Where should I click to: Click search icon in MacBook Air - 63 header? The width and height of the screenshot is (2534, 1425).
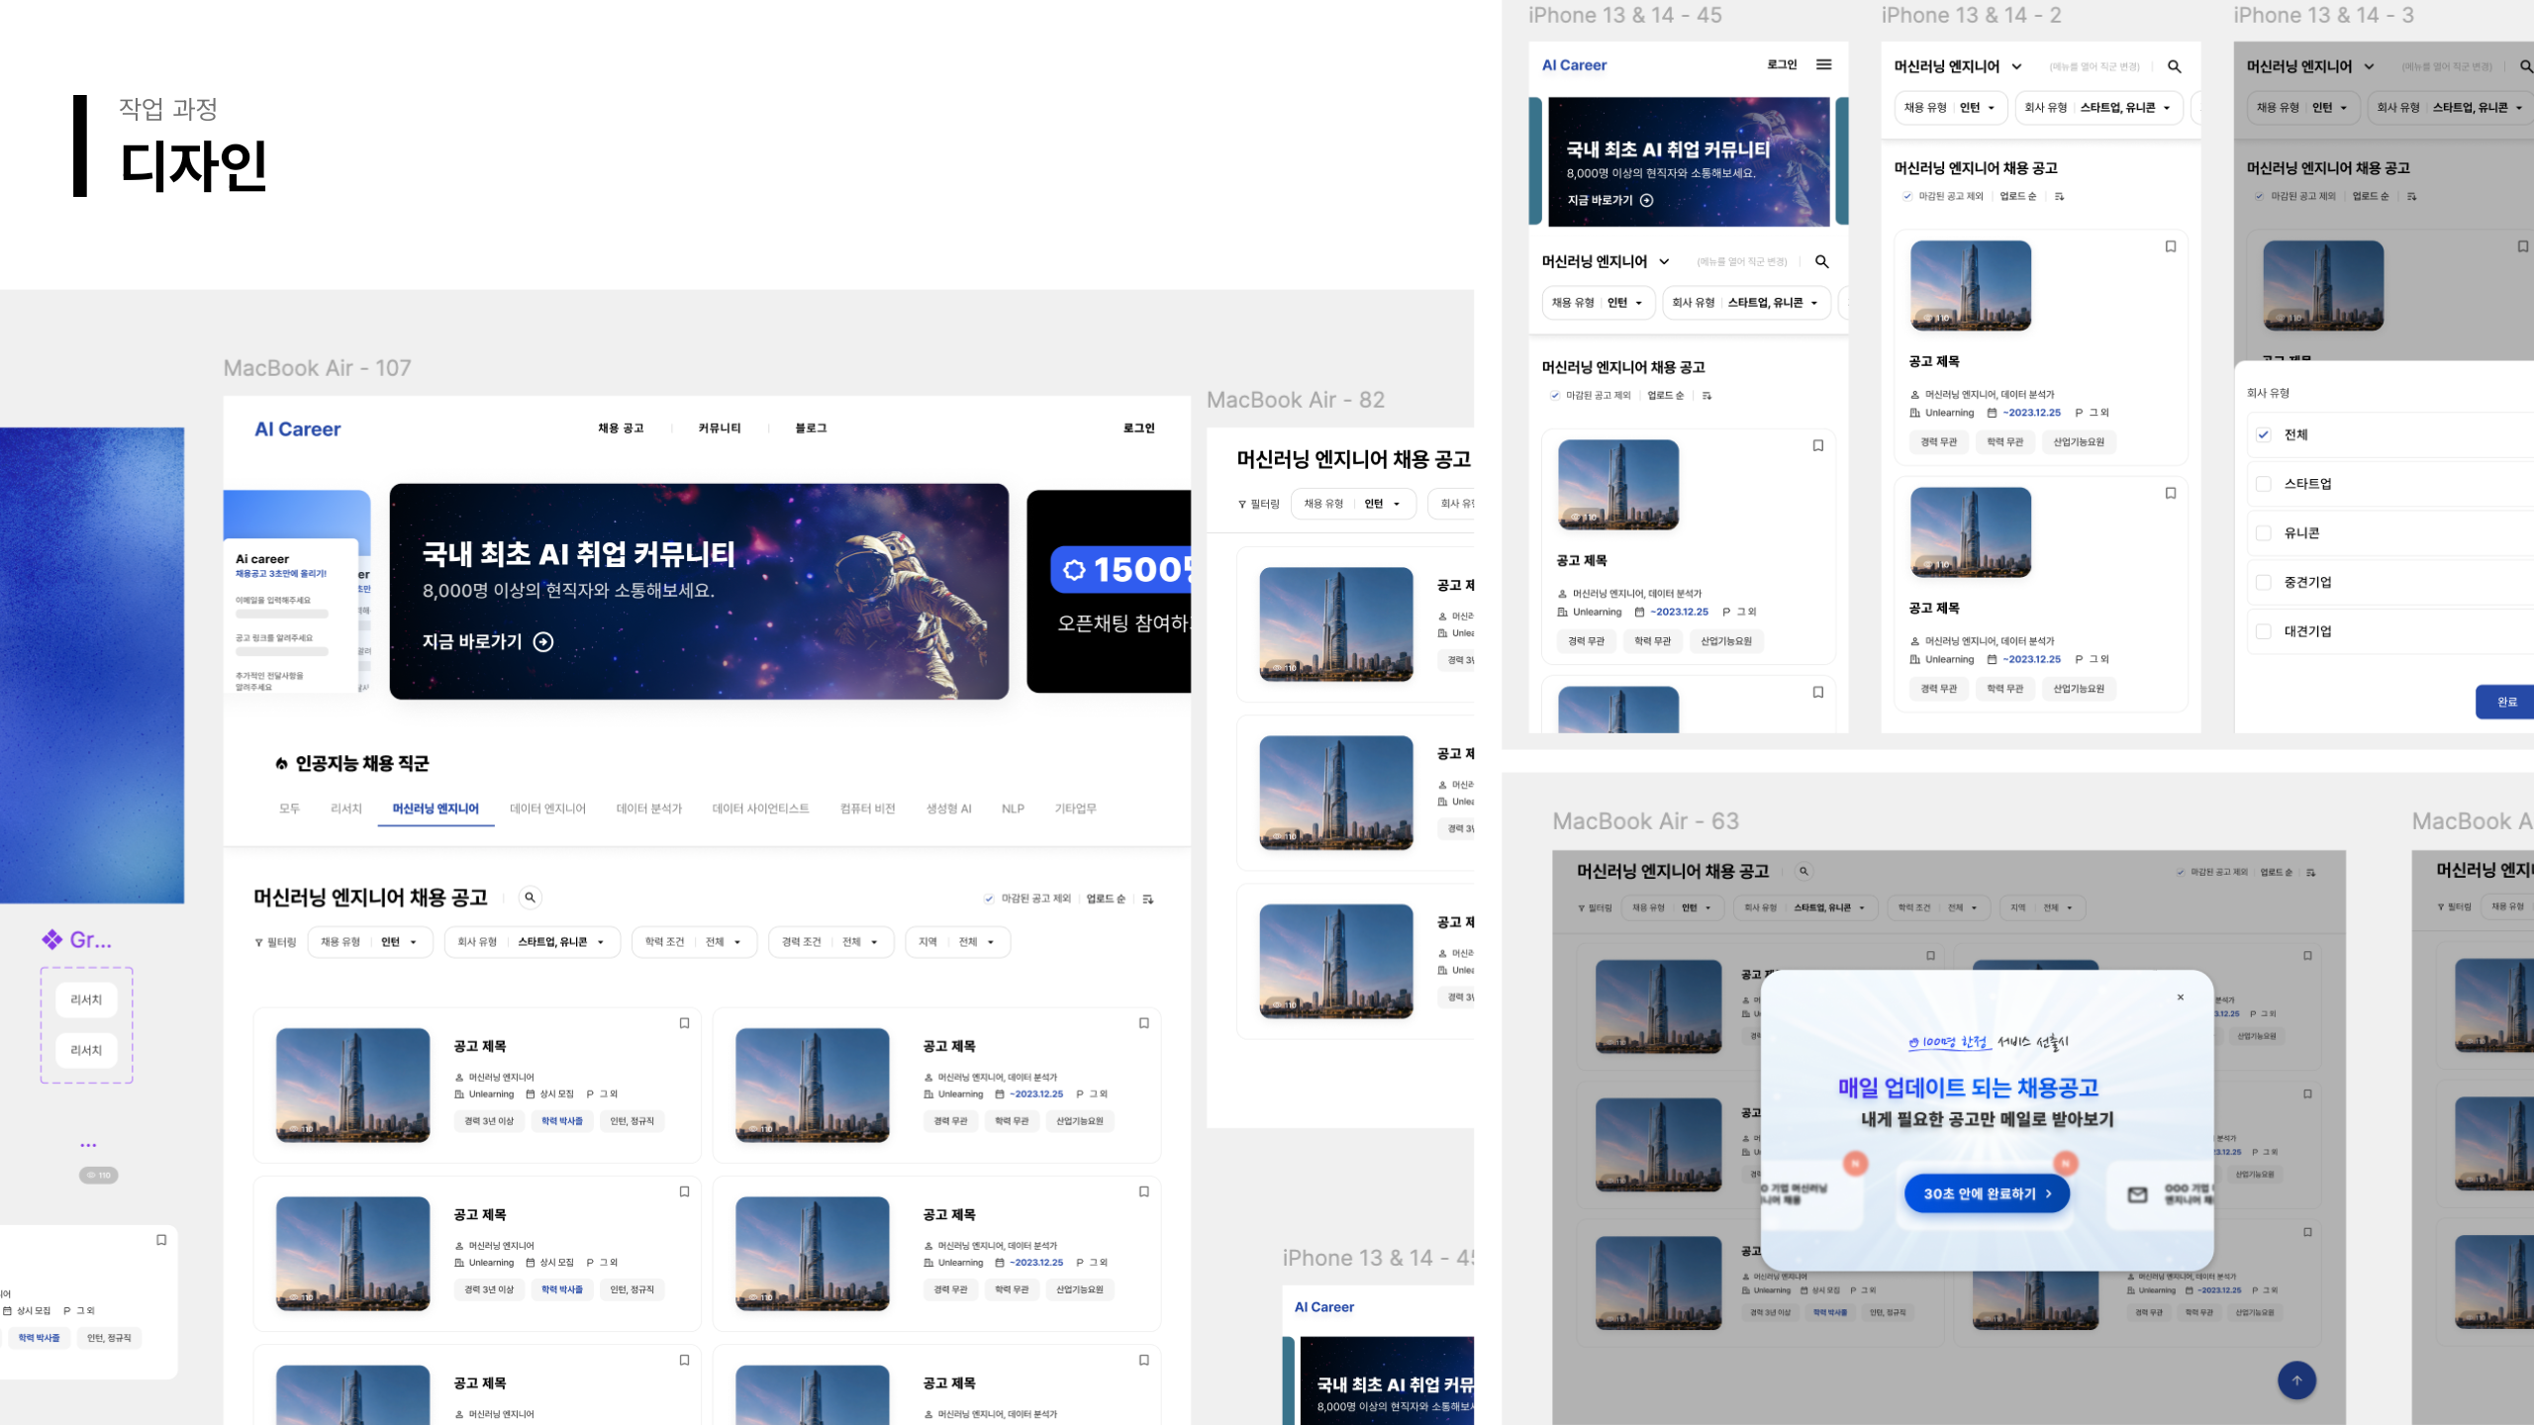[x=1803, y=871]
